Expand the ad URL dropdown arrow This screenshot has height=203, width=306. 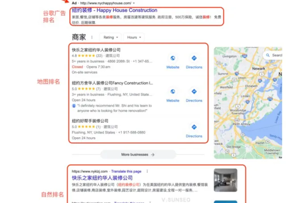[x=134, y=3]
